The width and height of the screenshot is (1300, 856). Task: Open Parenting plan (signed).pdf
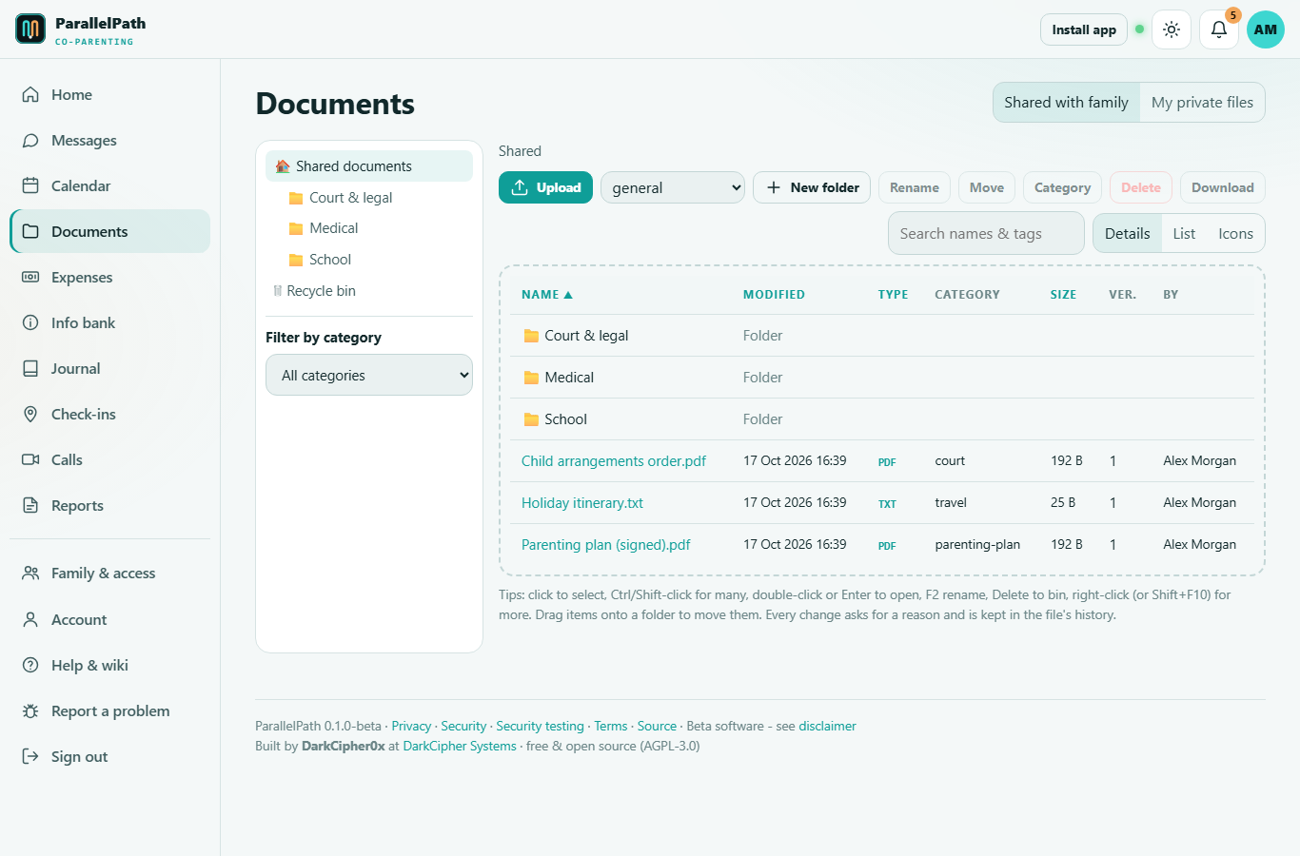tap(606, 544)
